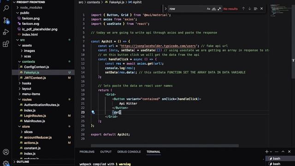Viewport: 295px width, 166px height.
Task: Expand the menu-items folder
Action: (19, 94)
